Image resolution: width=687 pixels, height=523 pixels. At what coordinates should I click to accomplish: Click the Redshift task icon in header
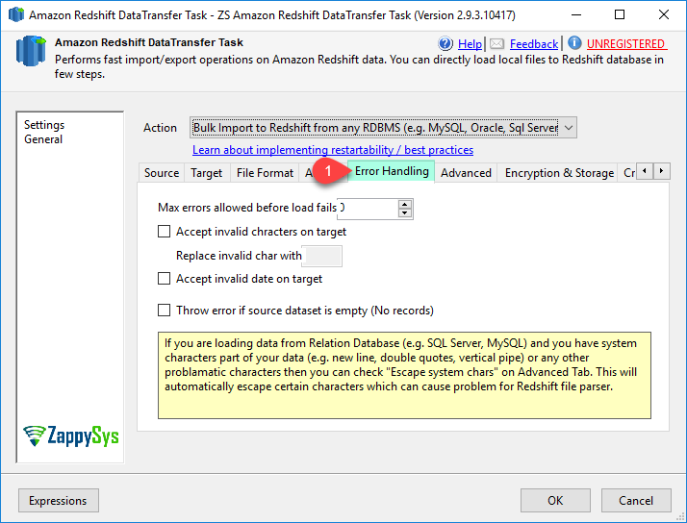point(31,51)
